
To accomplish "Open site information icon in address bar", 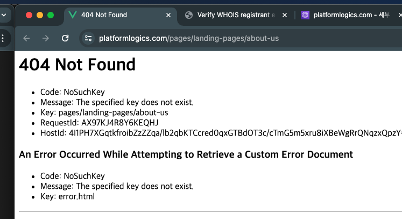I will click(x=88, y=38).
